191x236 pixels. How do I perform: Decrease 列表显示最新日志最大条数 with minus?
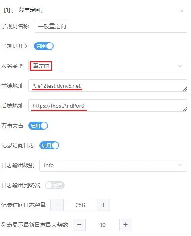click(x=79, y=225)
